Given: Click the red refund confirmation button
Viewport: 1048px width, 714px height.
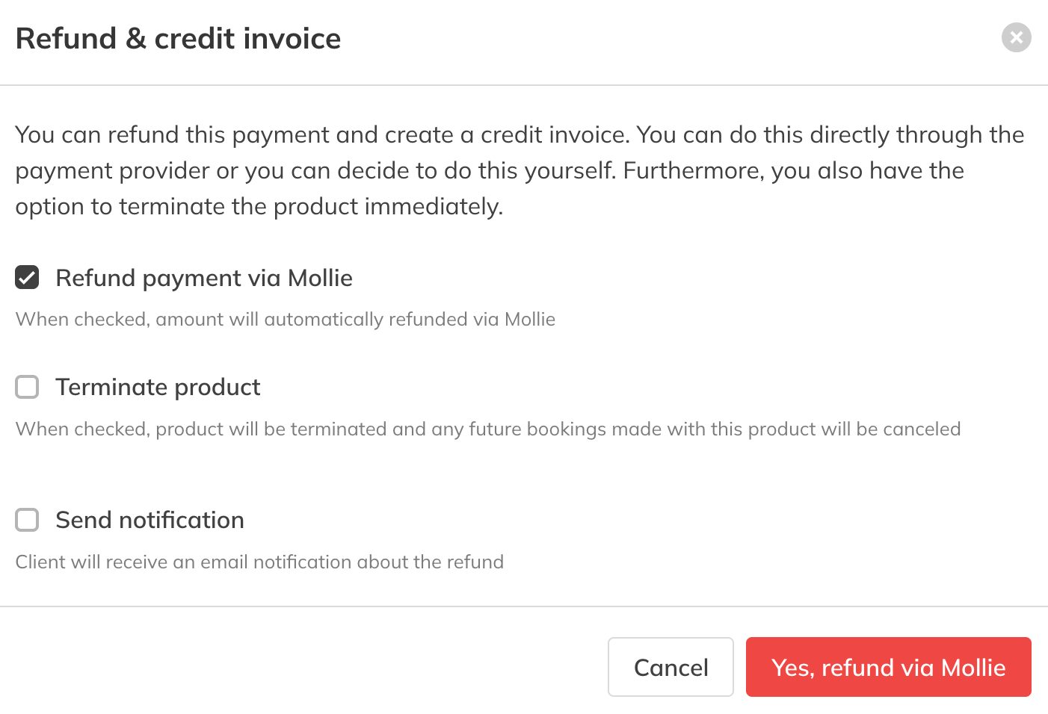Looking at the screenshot, I should [888, 667].
